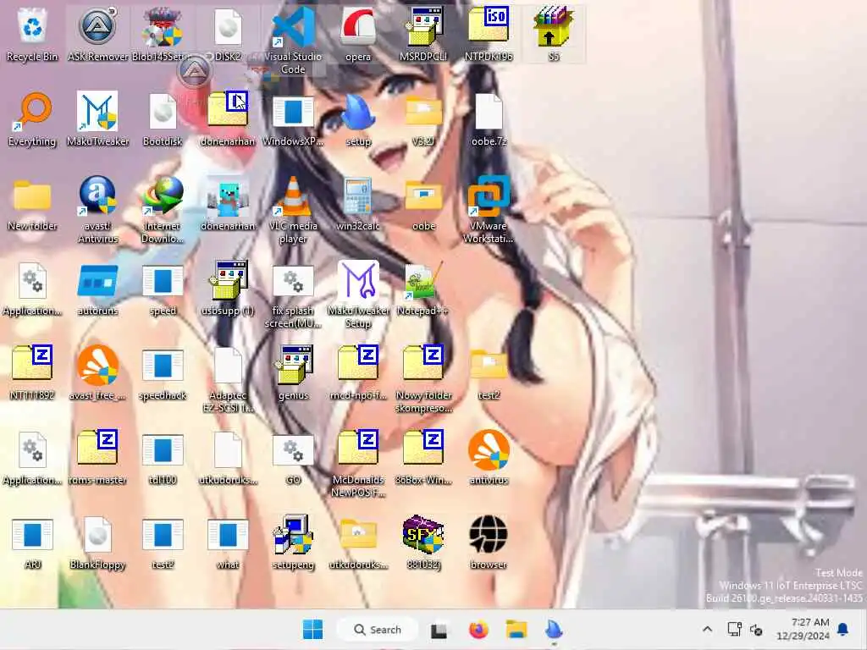Select the antivirus desktop icon
The height and width of the screenshot is (650, 867).
(x=489, y=458)
